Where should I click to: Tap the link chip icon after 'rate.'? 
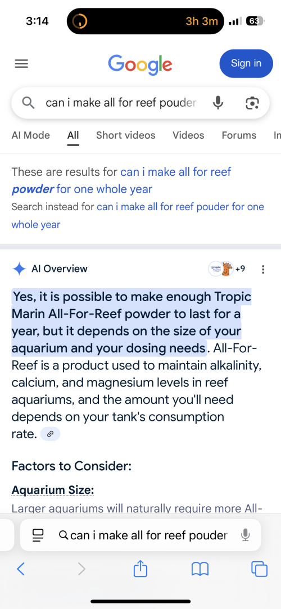[50, 435]
